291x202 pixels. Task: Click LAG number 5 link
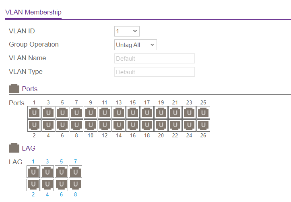click(x=62, y=161)
